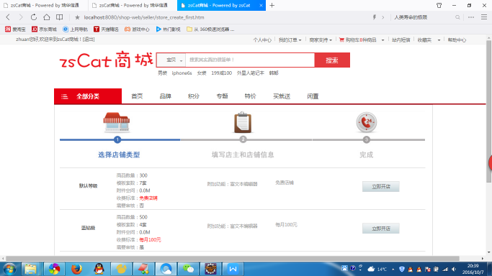
Task: Open File Explorer from taskbar
Action: 30,269
